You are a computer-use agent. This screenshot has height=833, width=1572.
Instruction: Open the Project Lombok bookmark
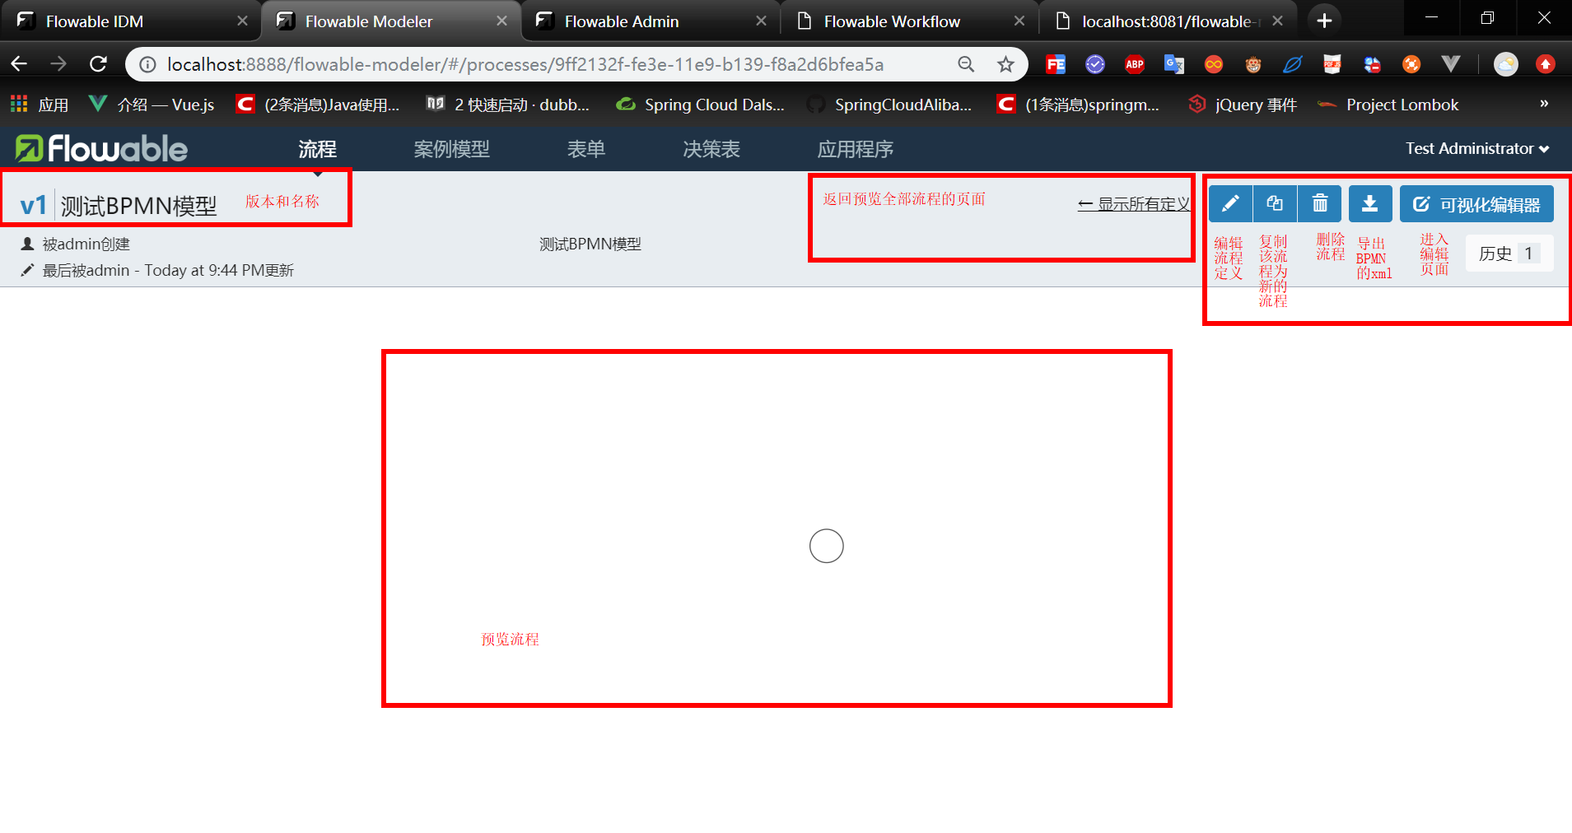point(1388,105)
